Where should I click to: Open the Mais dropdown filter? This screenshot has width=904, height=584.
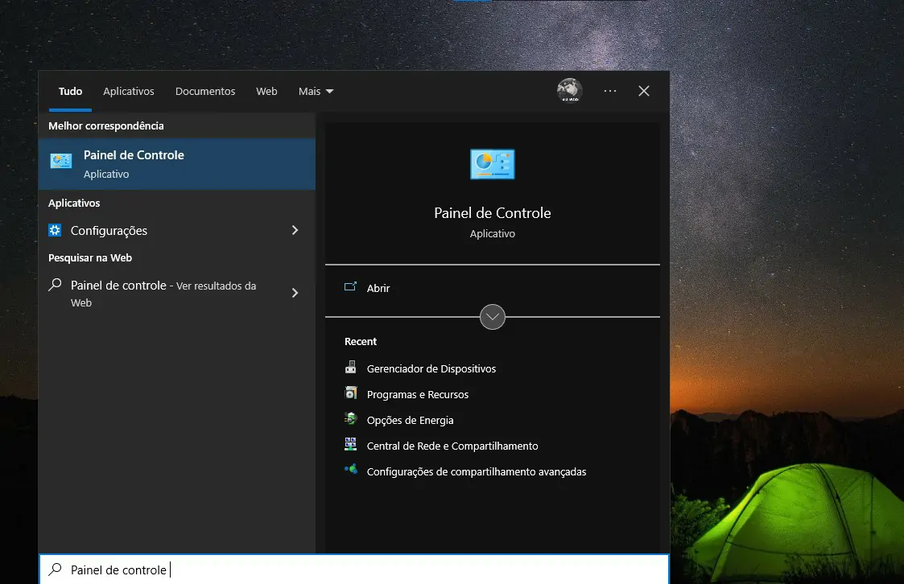[316, 92]
